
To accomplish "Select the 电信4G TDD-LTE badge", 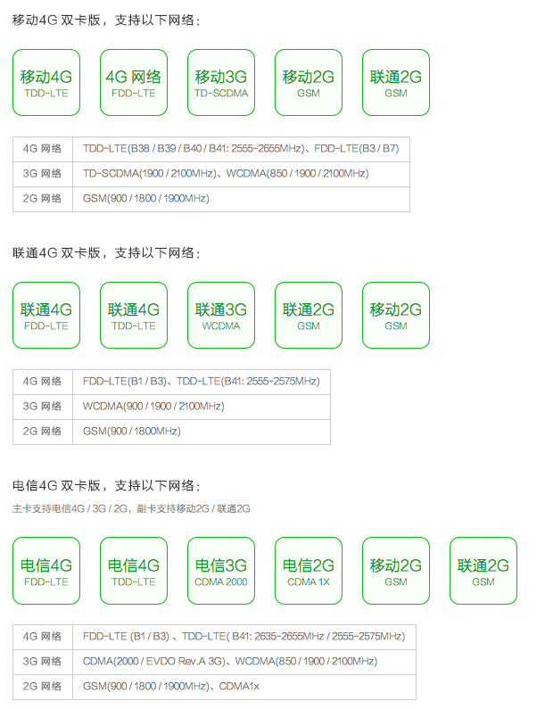I will point(134,571).
